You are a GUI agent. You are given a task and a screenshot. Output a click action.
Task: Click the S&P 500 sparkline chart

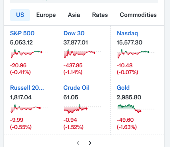29,54
